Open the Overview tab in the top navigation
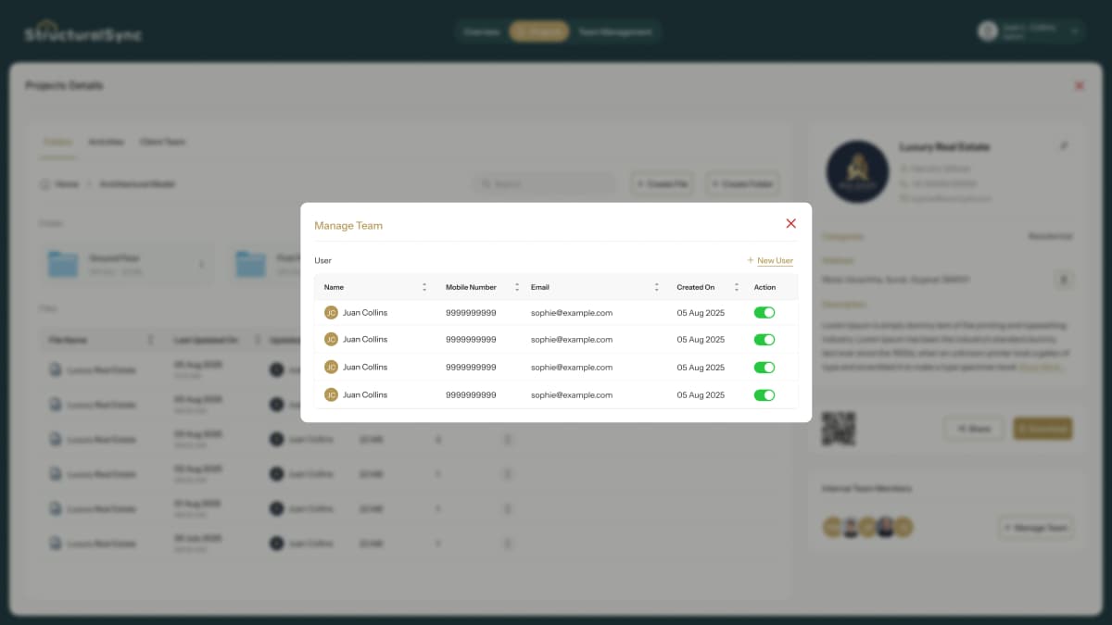 481,31
